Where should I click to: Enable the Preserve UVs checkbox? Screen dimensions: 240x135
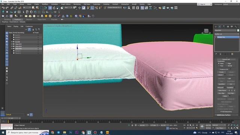tap(219, 69)
